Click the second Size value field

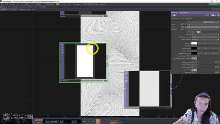(209, 22)
